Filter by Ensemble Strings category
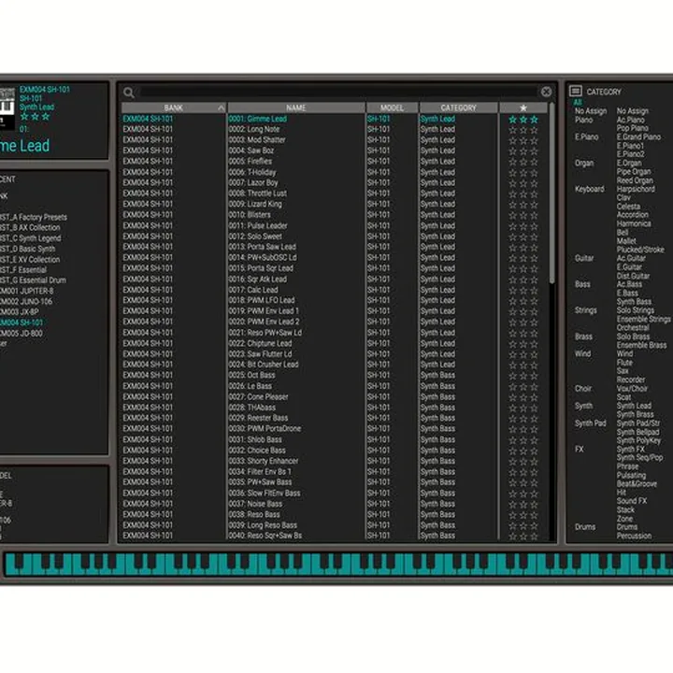Screen dimensions: 673x673 point(643,319)
